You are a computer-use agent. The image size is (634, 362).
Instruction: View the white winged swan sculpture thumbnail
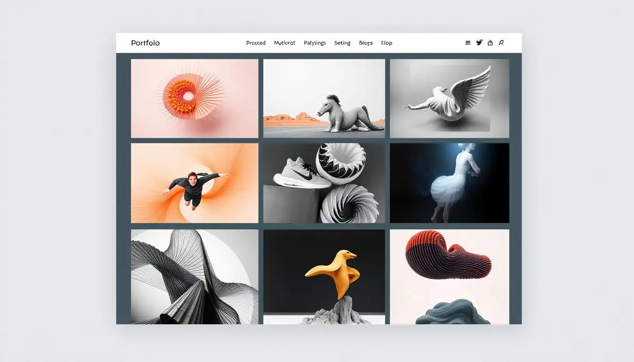pyautogui.click(x=450, y=98)
